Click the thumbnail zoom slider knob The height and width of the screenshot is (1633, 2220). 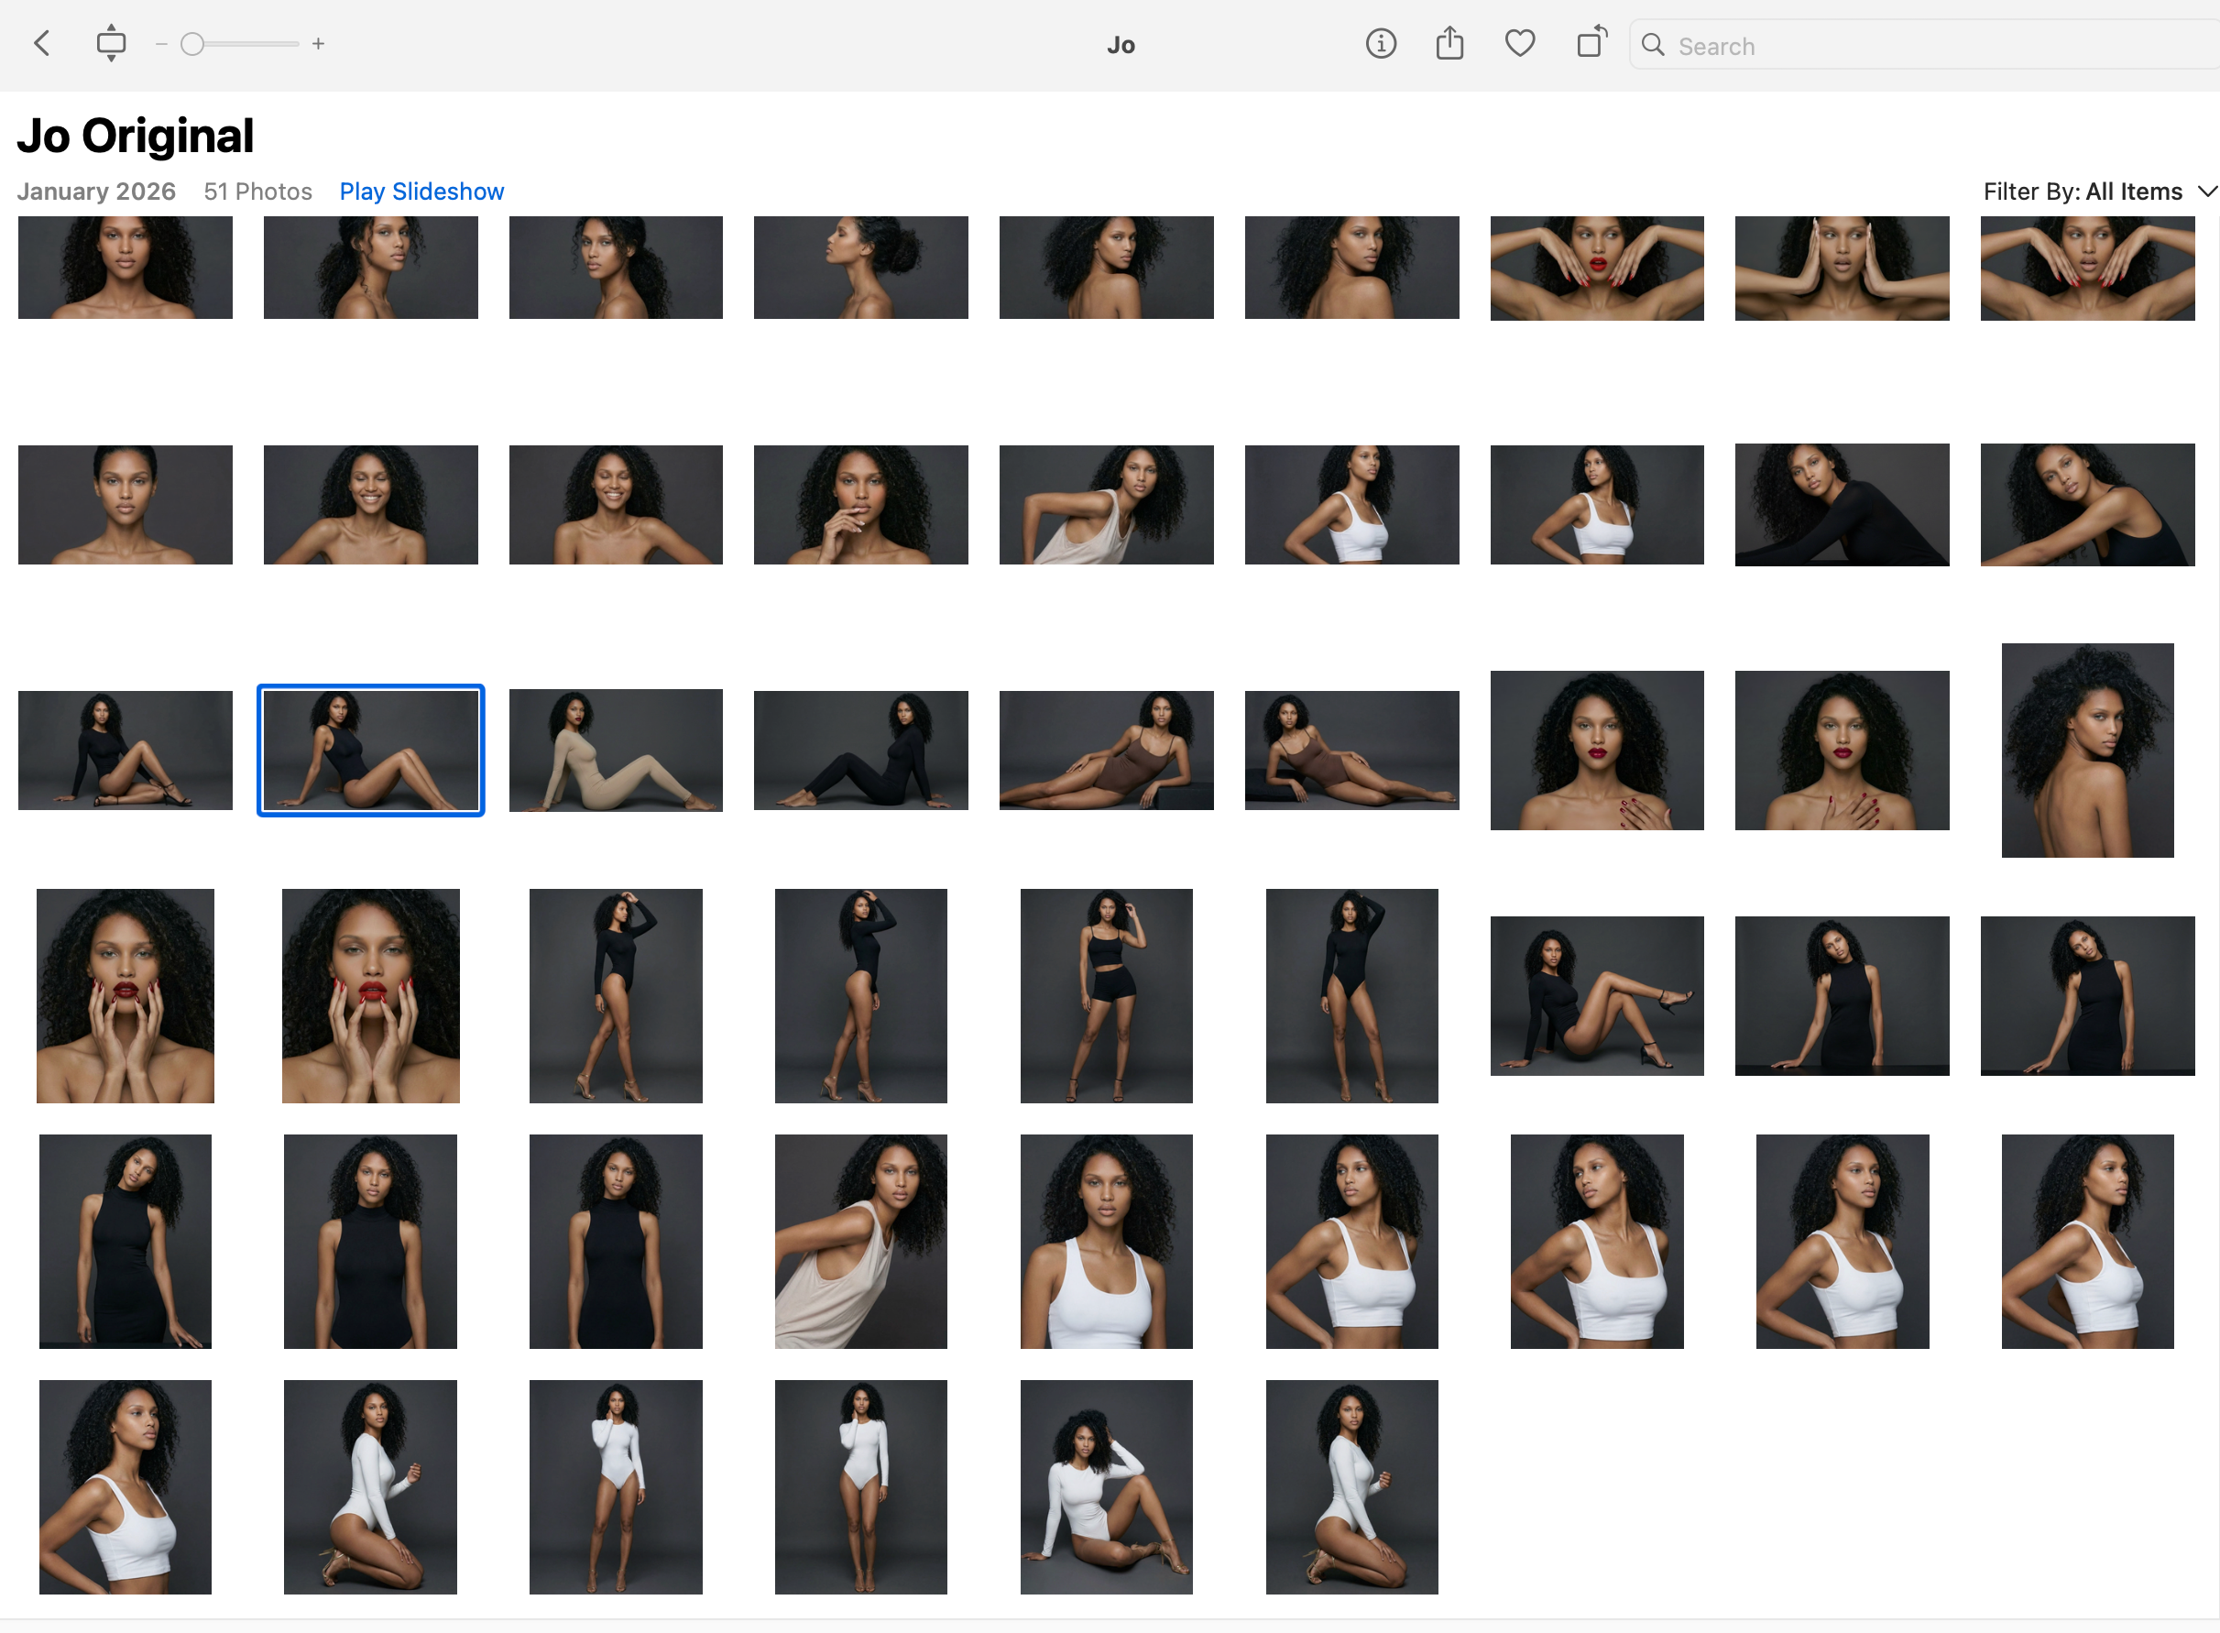[x=192, y=45]
